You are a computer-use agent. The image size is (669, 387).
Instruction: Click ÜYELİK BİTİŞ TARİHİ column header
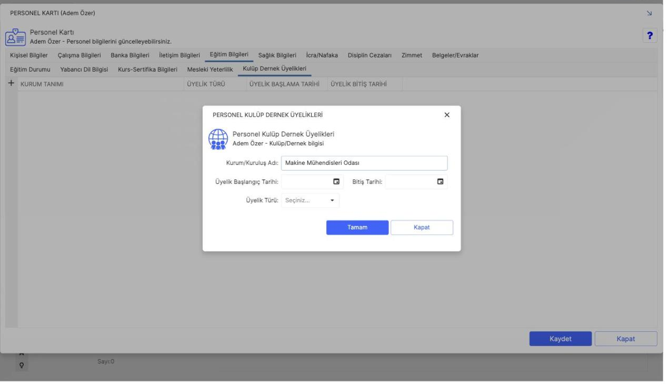click(x=365, y=84)
